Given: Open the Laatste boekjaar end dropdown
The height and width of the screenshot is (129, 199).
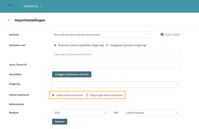Looking at the screenshot, I should pyautogui.click(x=152, y=113).
